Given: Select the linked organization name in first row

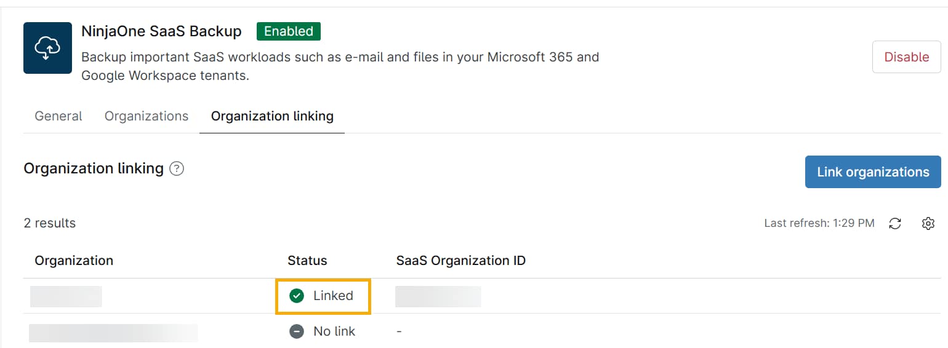Looking at the screenshot, I should 66,296.
